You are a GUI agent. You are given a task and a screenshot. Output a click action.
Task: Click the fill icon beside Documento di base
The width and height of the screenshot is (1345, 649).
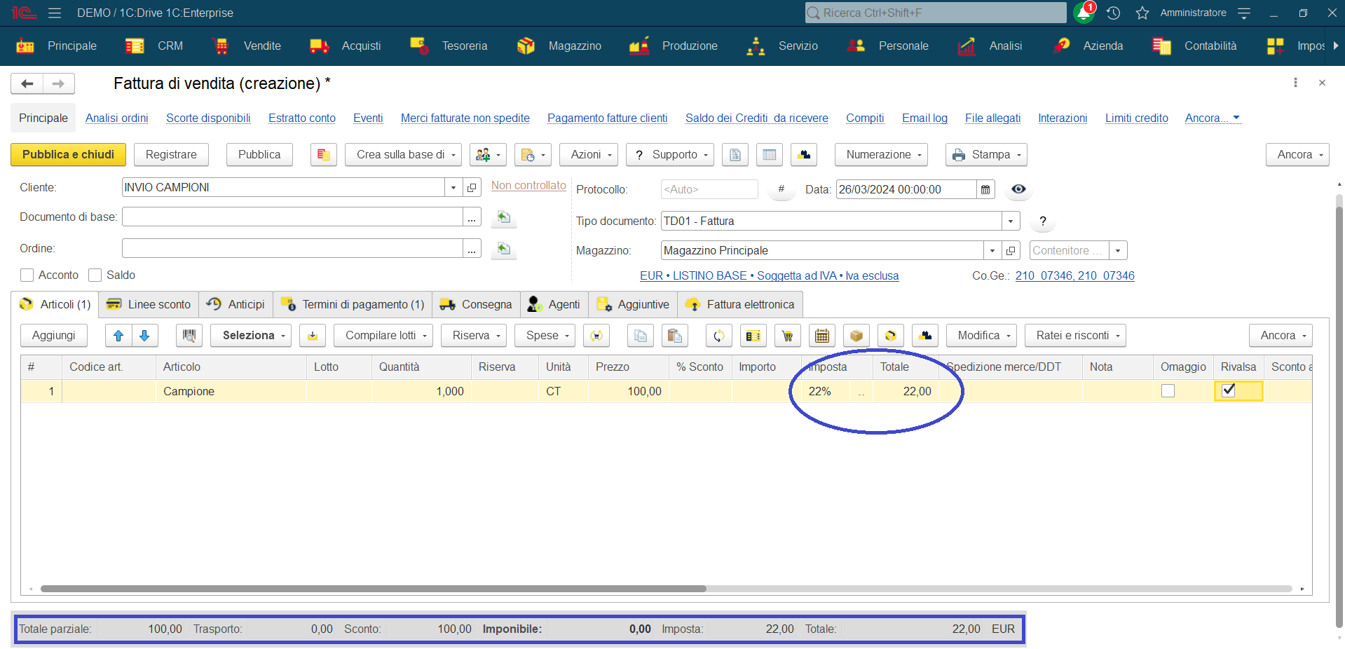(x=504, y=217)
